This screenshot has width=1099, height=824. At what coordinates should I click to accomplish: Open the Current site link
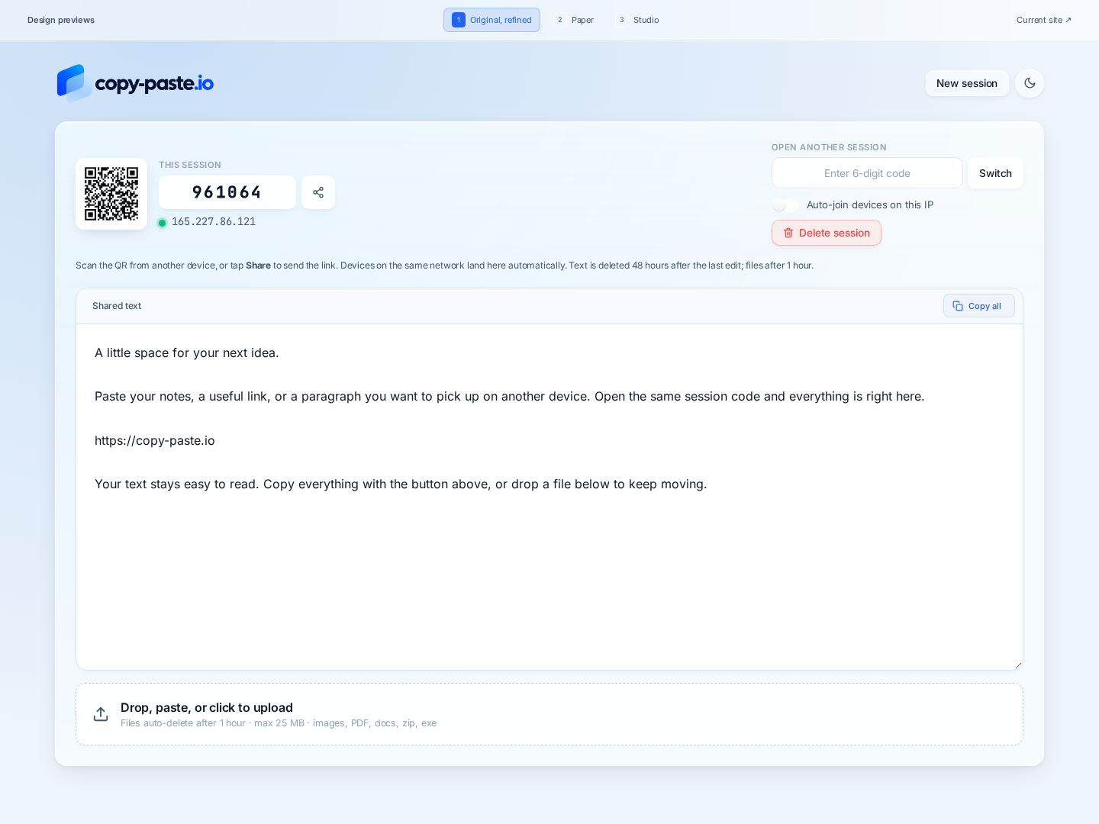click(1043, 20)
